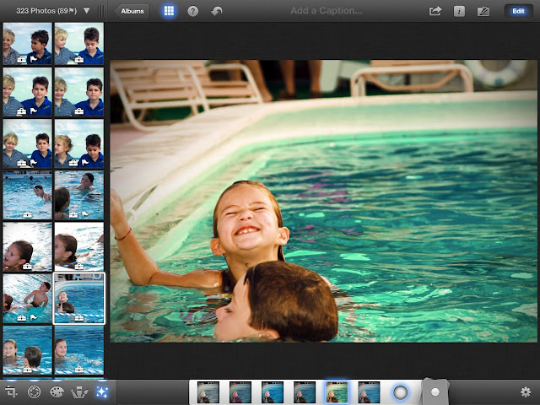Open the Help question mark icon
This screenshot has width=540, height=405.
[193, 11]
